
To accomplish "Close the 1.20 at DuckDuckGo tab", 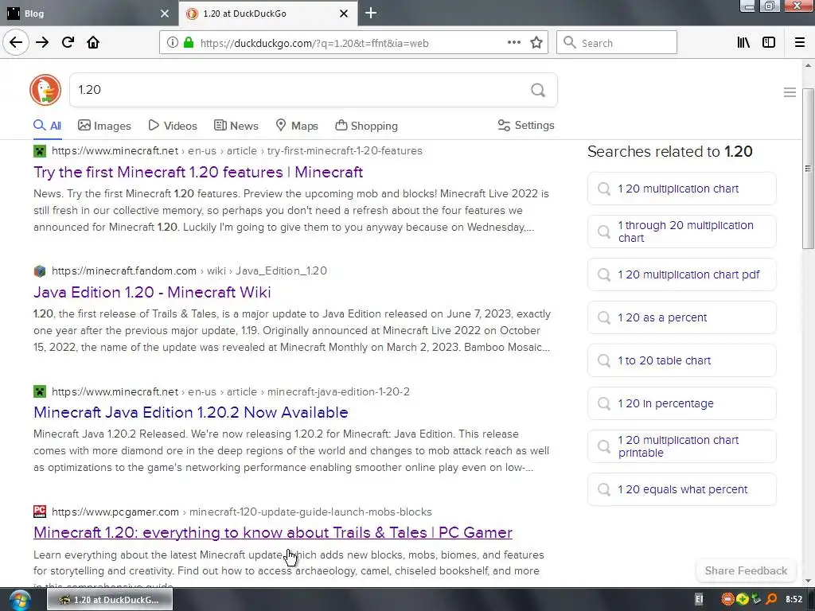I will point(344,14).
